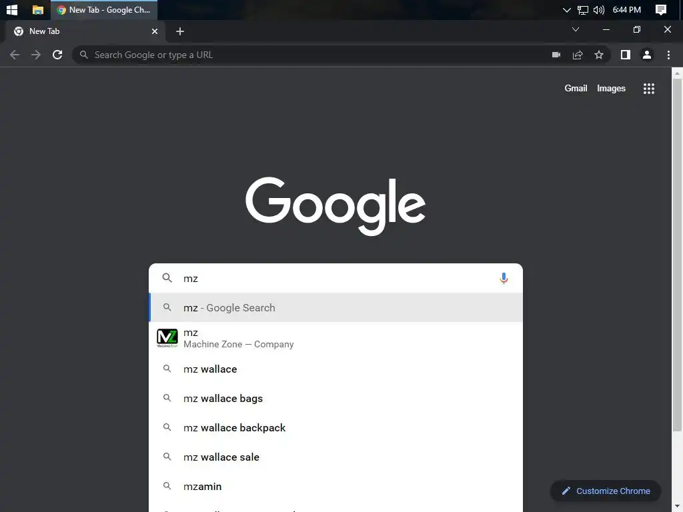This screenshot has height=512, width=683.
Task: Go back to the previous page
Action: click(x=15, y=55)
